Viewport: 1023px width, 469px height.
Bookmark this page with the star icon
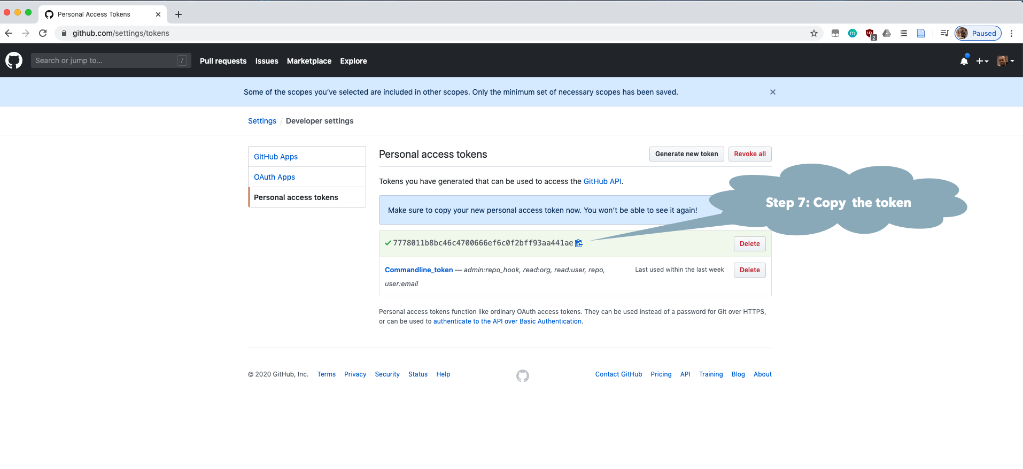click(813, 33)
